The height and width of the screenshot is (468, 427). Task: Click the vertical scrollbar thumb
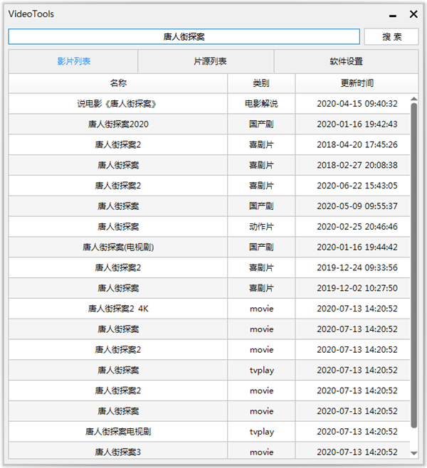click(x=414, y=263)
